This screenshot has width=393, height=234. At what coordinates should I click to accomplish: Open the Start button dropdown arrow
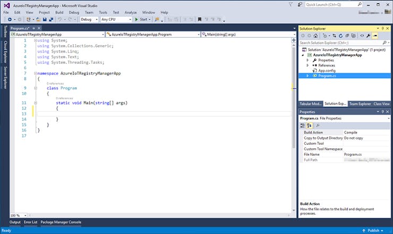pos(150,19)
